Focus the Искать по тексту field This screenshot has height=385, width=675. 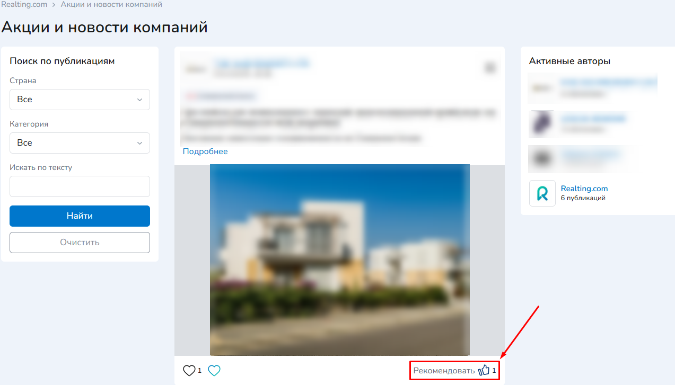(80, 186)
